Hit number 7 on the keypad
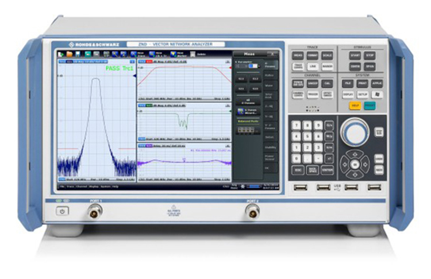Image resolution: width=431 pixels, height=279 pixels. click(296, 126)
